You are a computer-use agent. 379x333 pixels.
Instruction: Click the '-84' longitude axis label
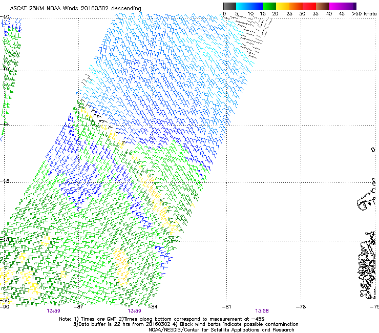coord(153,307)
